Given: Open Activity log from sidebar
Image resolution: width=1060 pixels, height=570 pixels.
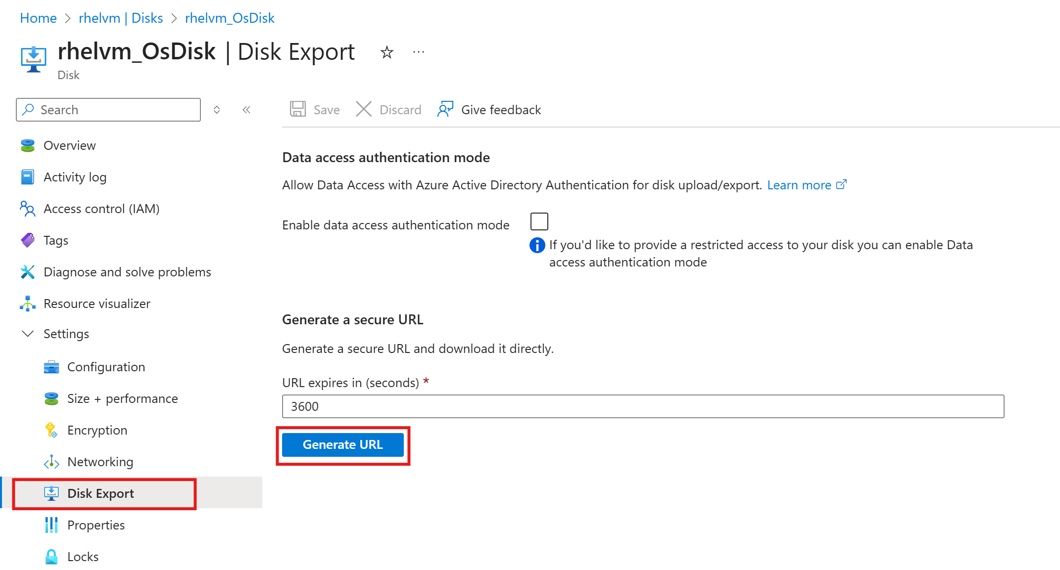Looking at the screenshot, I should tap(75, 177).
